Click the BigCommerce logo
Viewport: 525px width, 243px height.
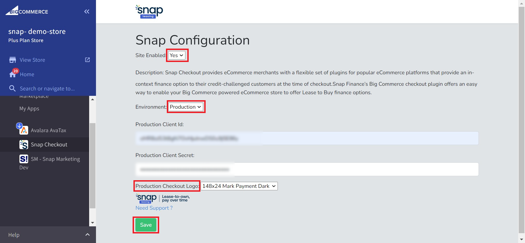27,11
